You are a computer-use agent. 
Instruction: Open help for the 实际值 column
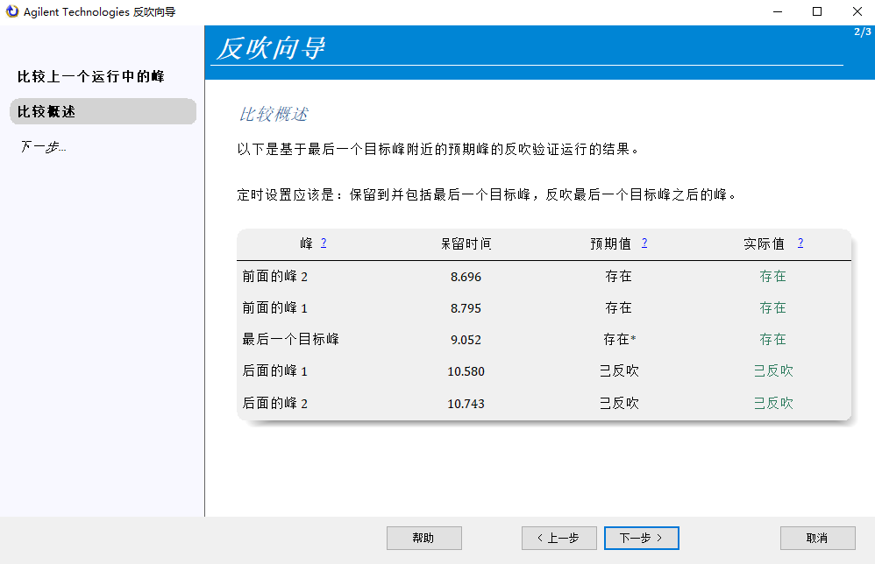[x=800, y=243]
